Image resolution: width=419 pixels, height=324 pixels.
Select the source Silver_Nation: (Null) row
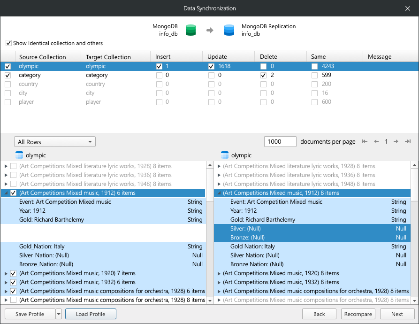click(x=103, y=255)
